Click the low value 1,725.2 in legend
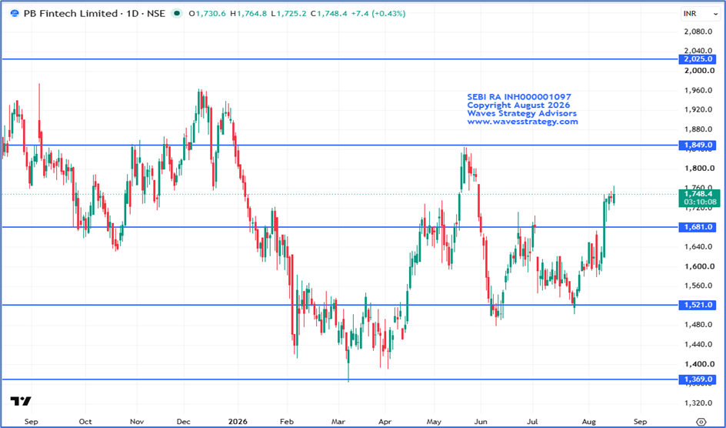The image size is (726, 428). point(290,14)
